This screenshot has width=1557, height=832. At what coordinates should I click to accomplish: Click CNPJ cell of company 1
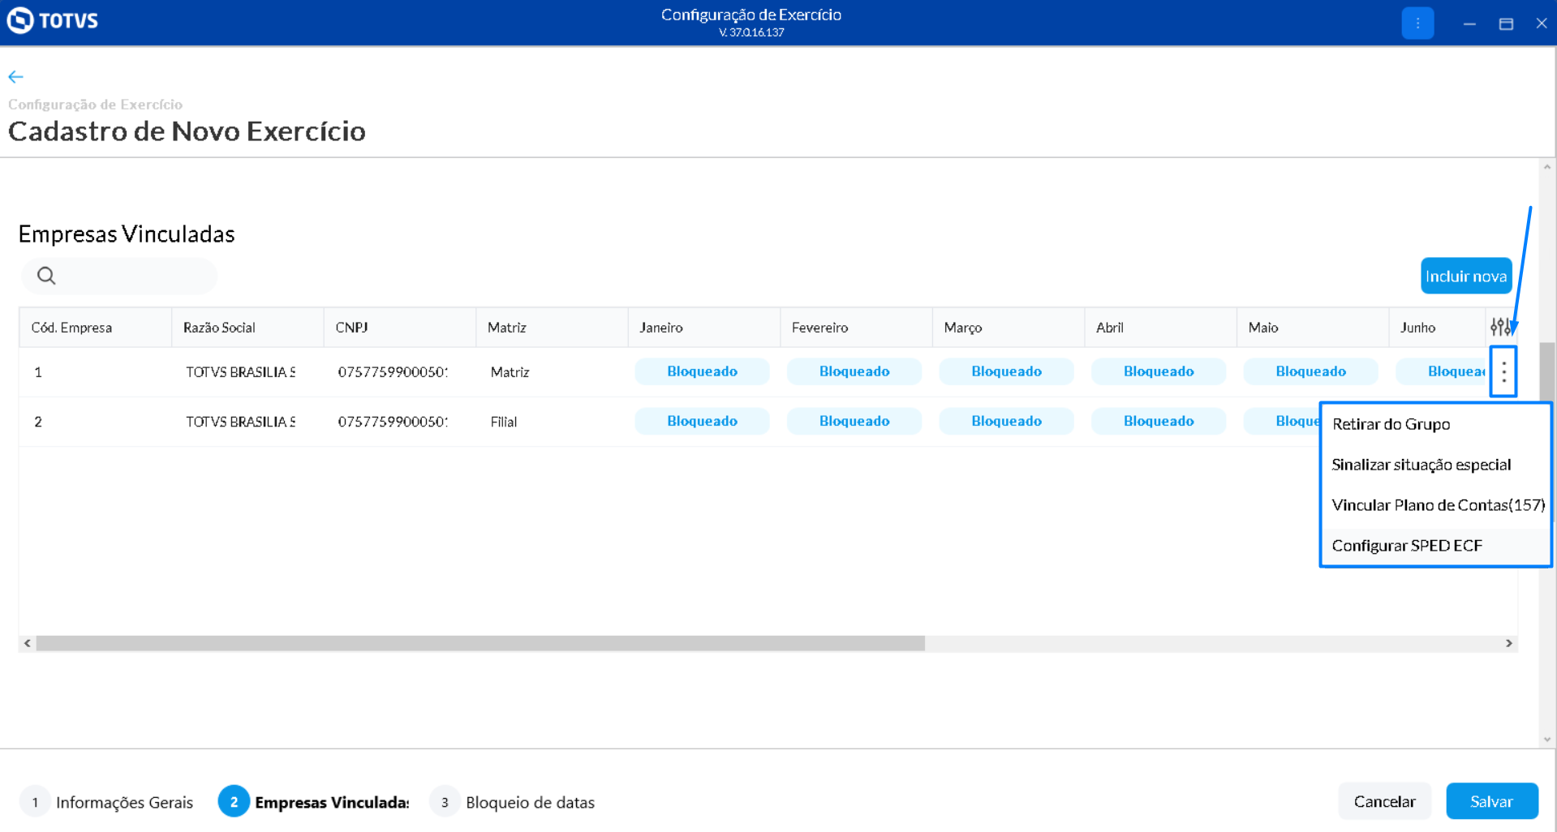pos(400,372)
